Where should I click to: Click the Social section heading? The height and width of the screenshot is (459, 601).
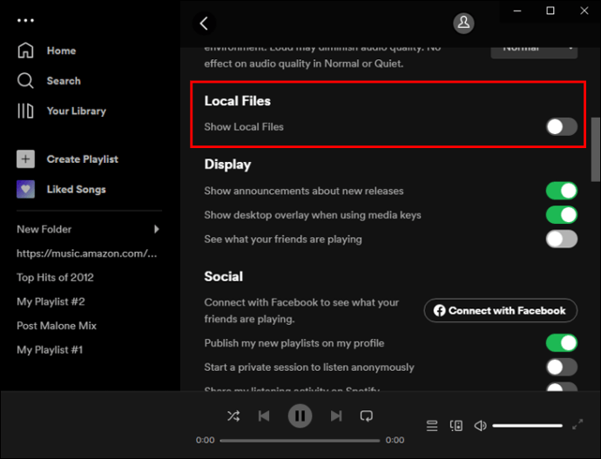(224, 276)
